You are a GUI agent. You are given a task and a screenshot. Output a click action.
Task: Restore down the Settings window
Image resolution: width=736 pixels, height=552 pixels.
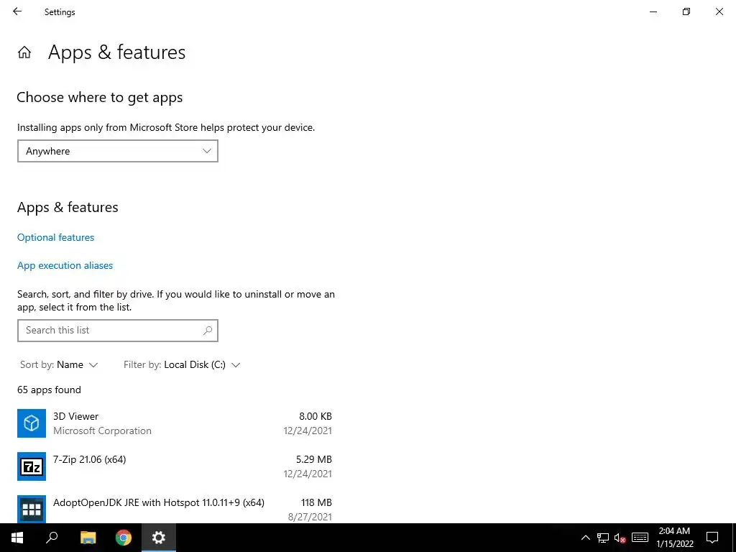(x=686, y=11)
